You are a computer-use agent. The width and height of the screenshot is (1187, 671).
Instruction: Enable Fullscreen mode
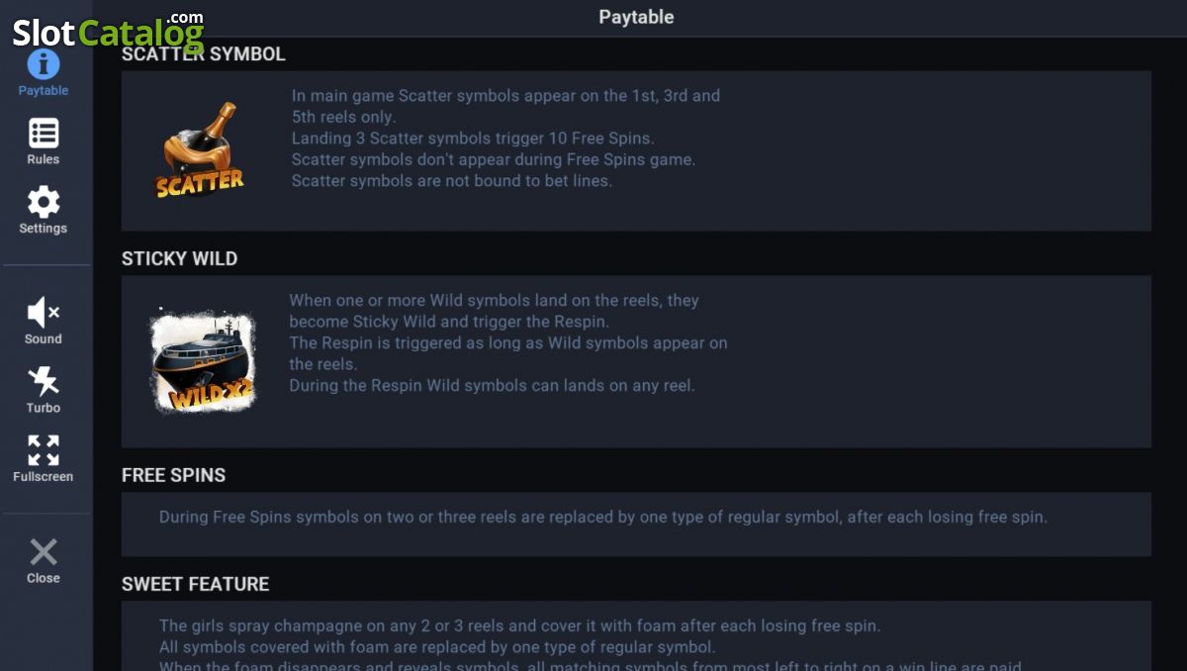click(44, 450)
